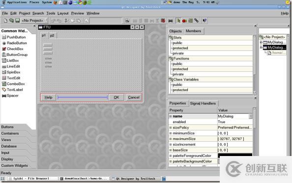292x183 pixels.
Task: Select the Pointer tool in toolbar
Action: click(178, 21)
